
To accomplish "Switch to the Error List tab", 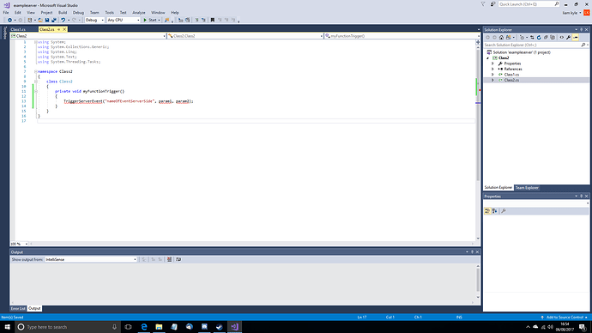I will coord(18,308).
